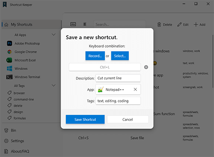The width and height of the screenshot is (214, 157).
Task: Collapse the All Apps chevron
Action: [53, 35]
